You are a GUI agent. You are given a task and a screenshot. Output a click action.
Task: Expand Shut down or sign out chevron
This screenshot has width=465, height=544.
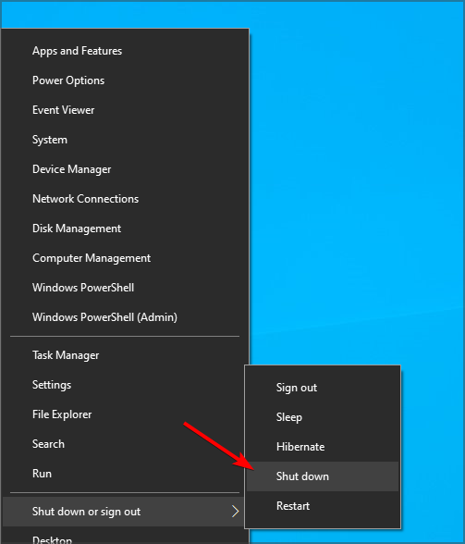236,512
